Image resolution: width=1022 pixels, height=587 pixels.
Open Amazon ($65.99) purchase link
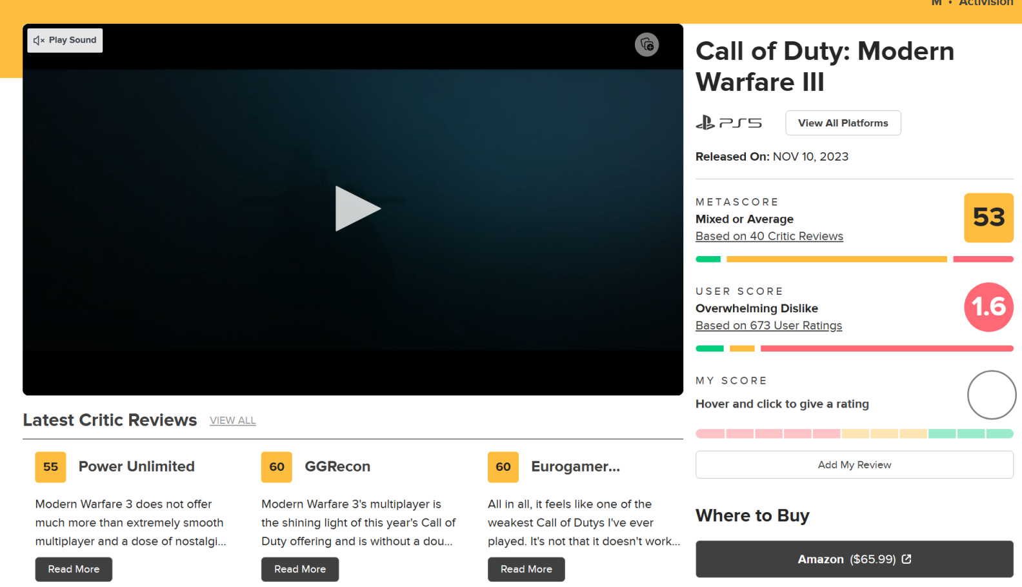[854, 559]
